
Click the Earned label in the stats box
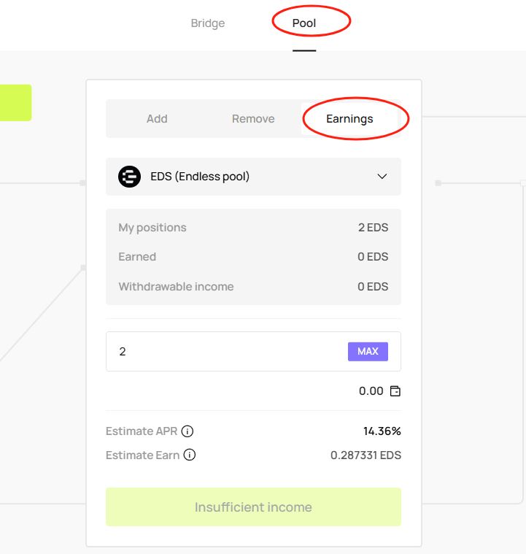pos(137,257)
